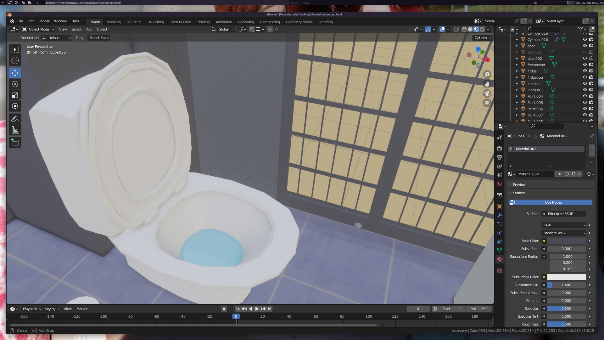
Task: Switch to the Shading workspace tab
Action: (203, 22)
